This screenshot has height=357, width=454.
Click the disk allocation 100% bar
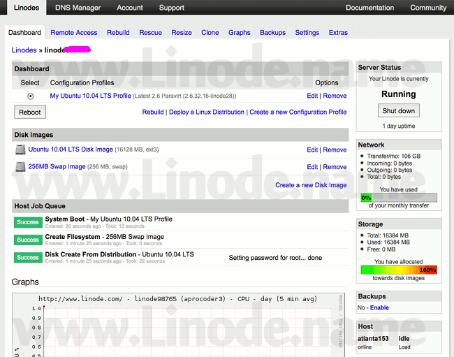(399, 270)
